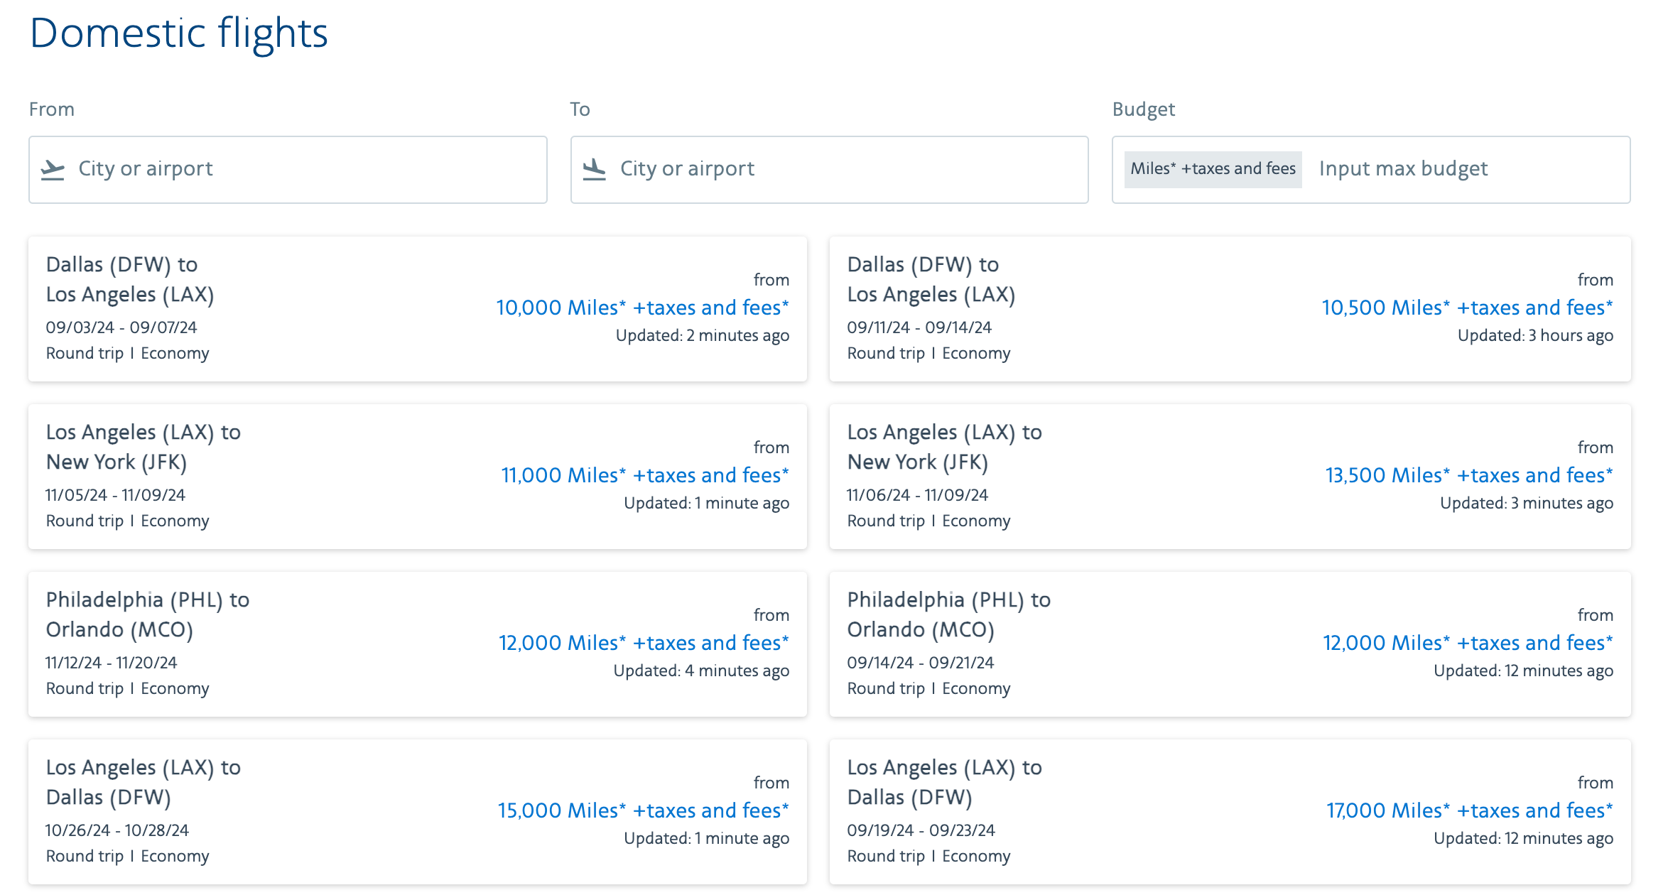Open the 10,500 Miles Dallas to Los Angeles deal
This screenshot has width=1668, height=895.
pos(1466,308)
